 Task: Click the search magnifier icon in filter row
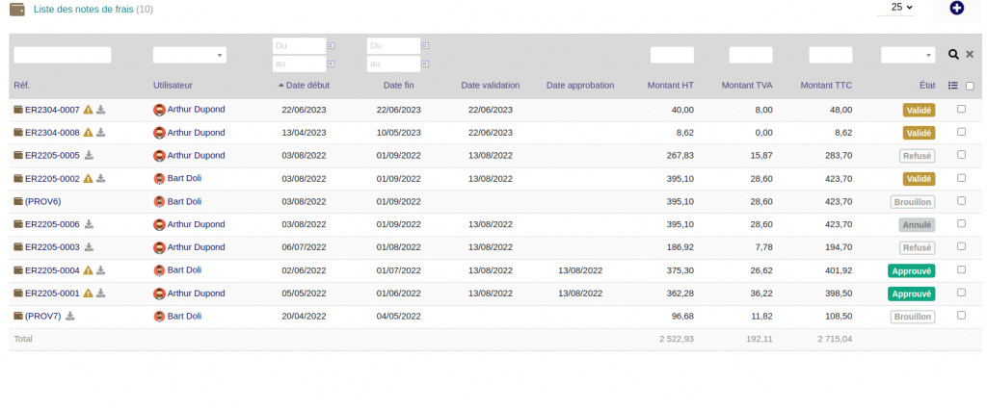[953, 55]
